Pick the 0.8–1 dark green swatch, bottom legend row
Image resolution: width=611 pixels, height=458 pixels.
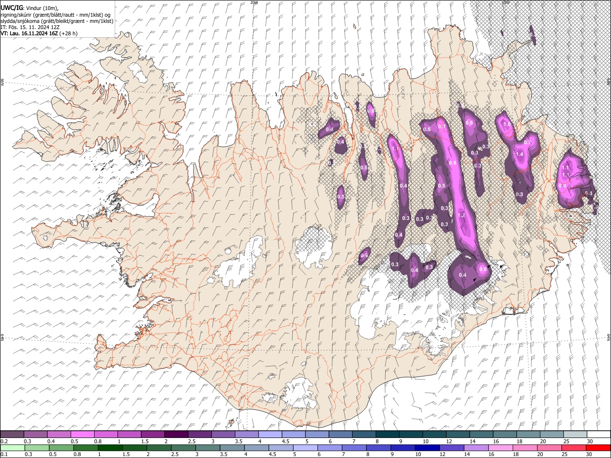click(86, 448)
